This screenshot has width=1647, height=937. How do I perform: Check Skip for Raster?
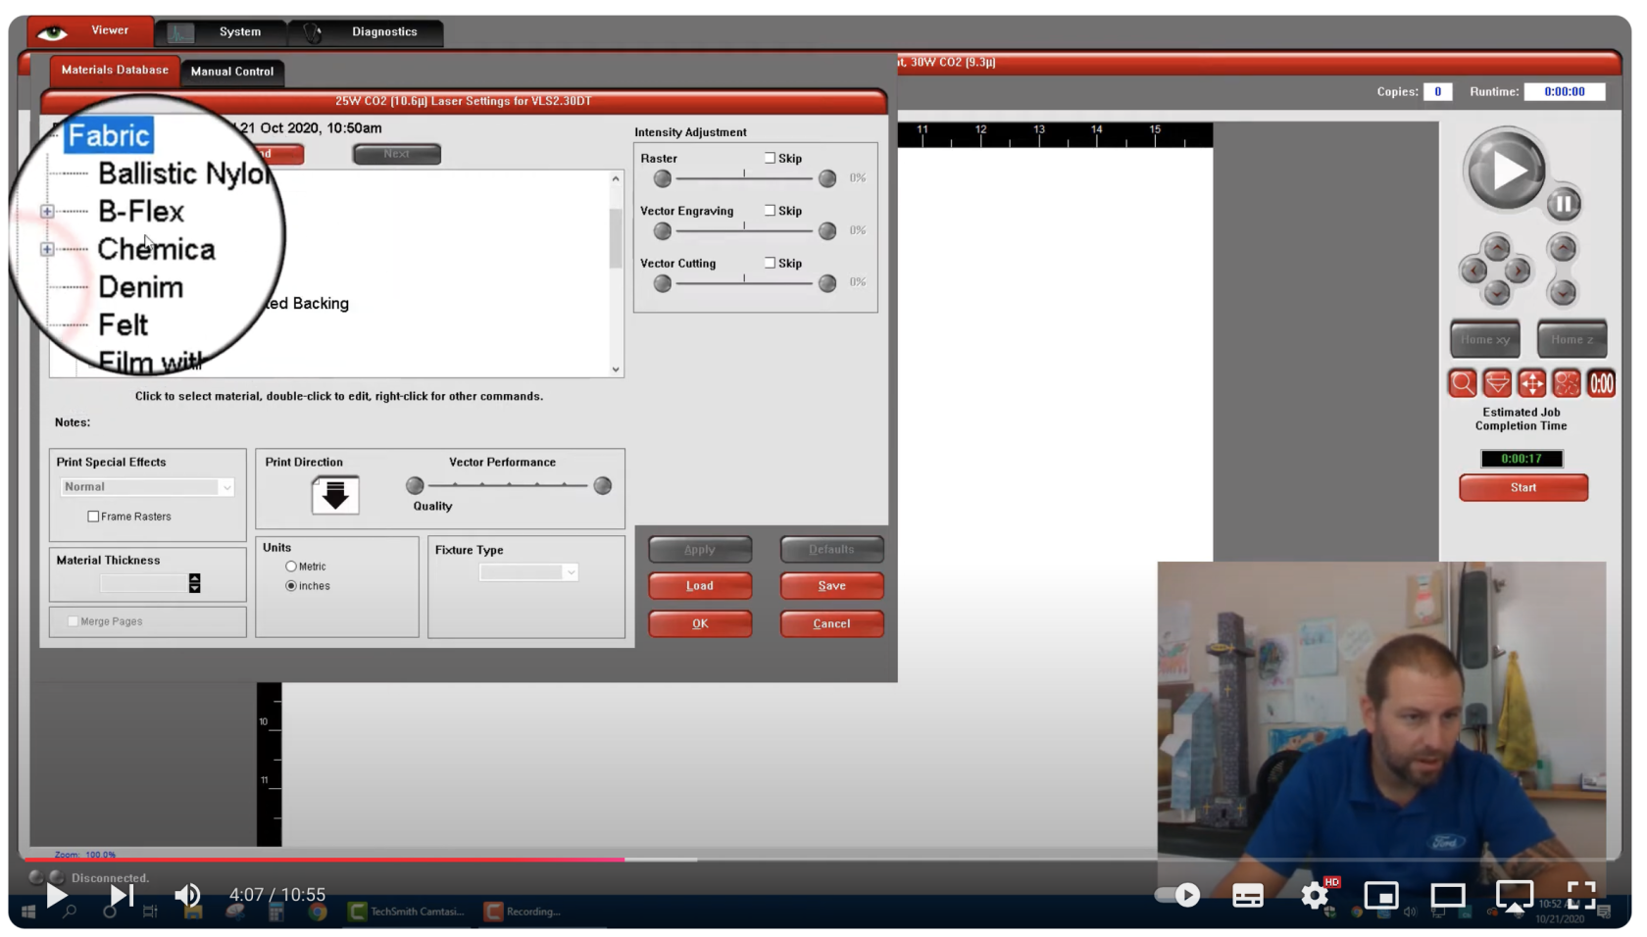[770, 158]
